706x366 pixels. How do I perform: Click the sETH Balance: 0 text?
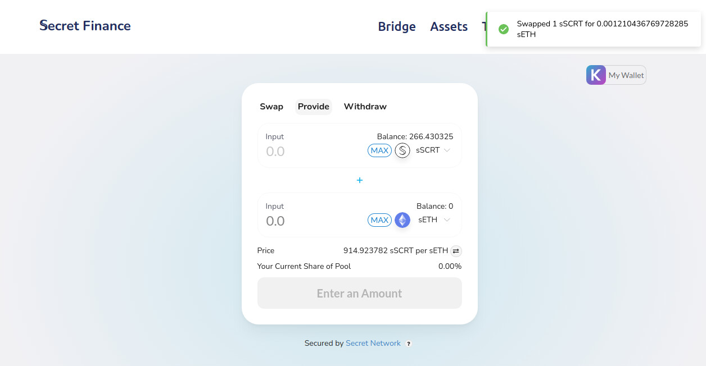click(435, 206)
